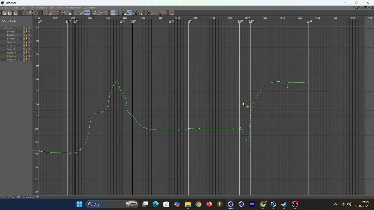Toggle Scale . Y key lock box
This screenshot has width=374, height=210.
tap(24, 45)
